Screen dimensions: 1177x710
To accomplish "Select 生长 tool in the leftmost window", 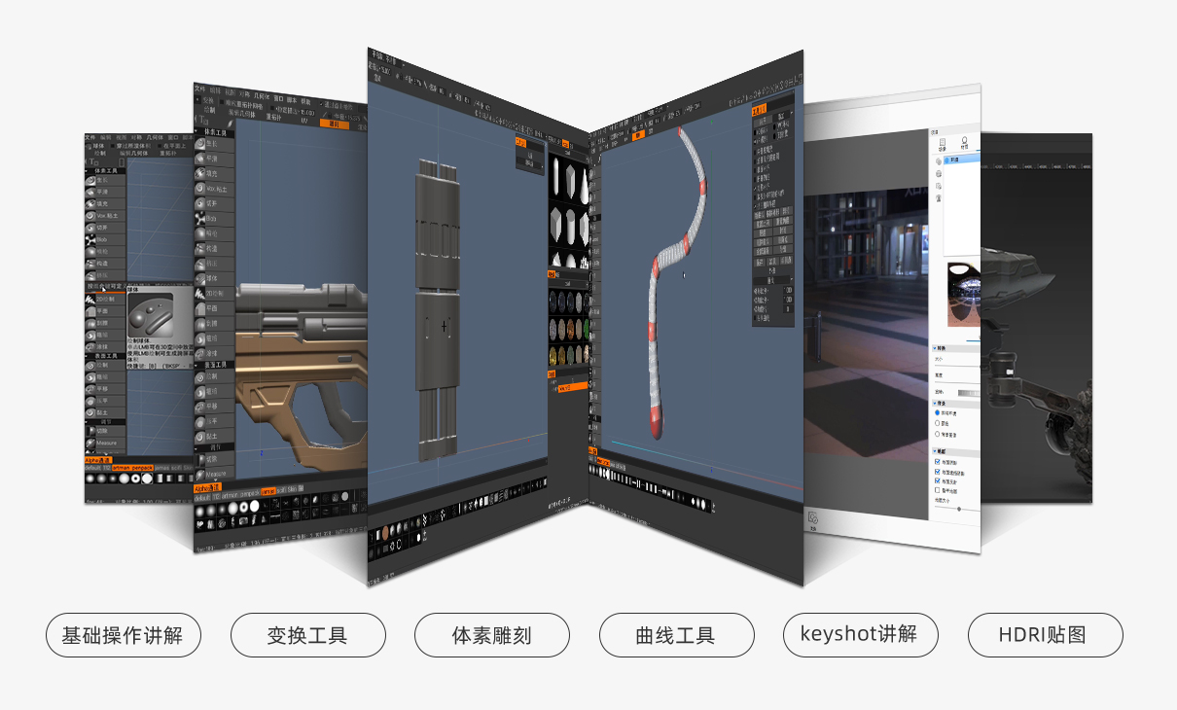I will 104,180.
